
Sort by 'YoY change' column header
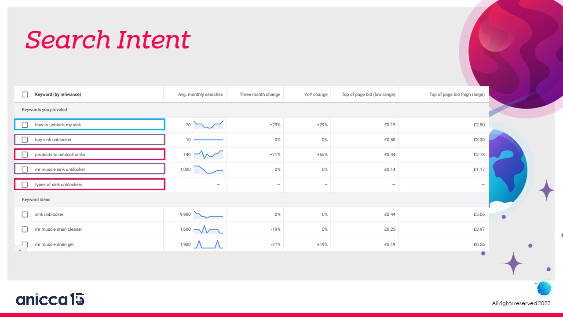point(316,95)
